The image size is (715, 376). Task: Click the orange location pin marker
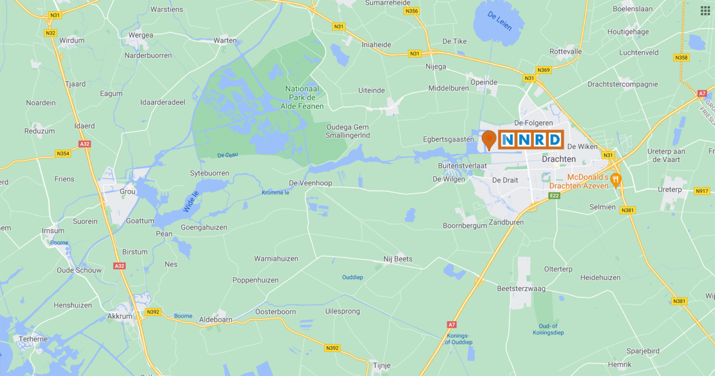[x=489, y=140]
